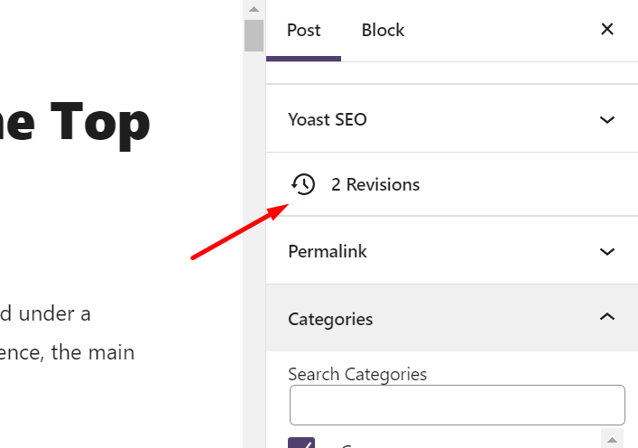The width and height of the screenshot is (638, 448).
Task: Click the Categories panel heading
Action: pyautogui.click(x=330, y=319)
